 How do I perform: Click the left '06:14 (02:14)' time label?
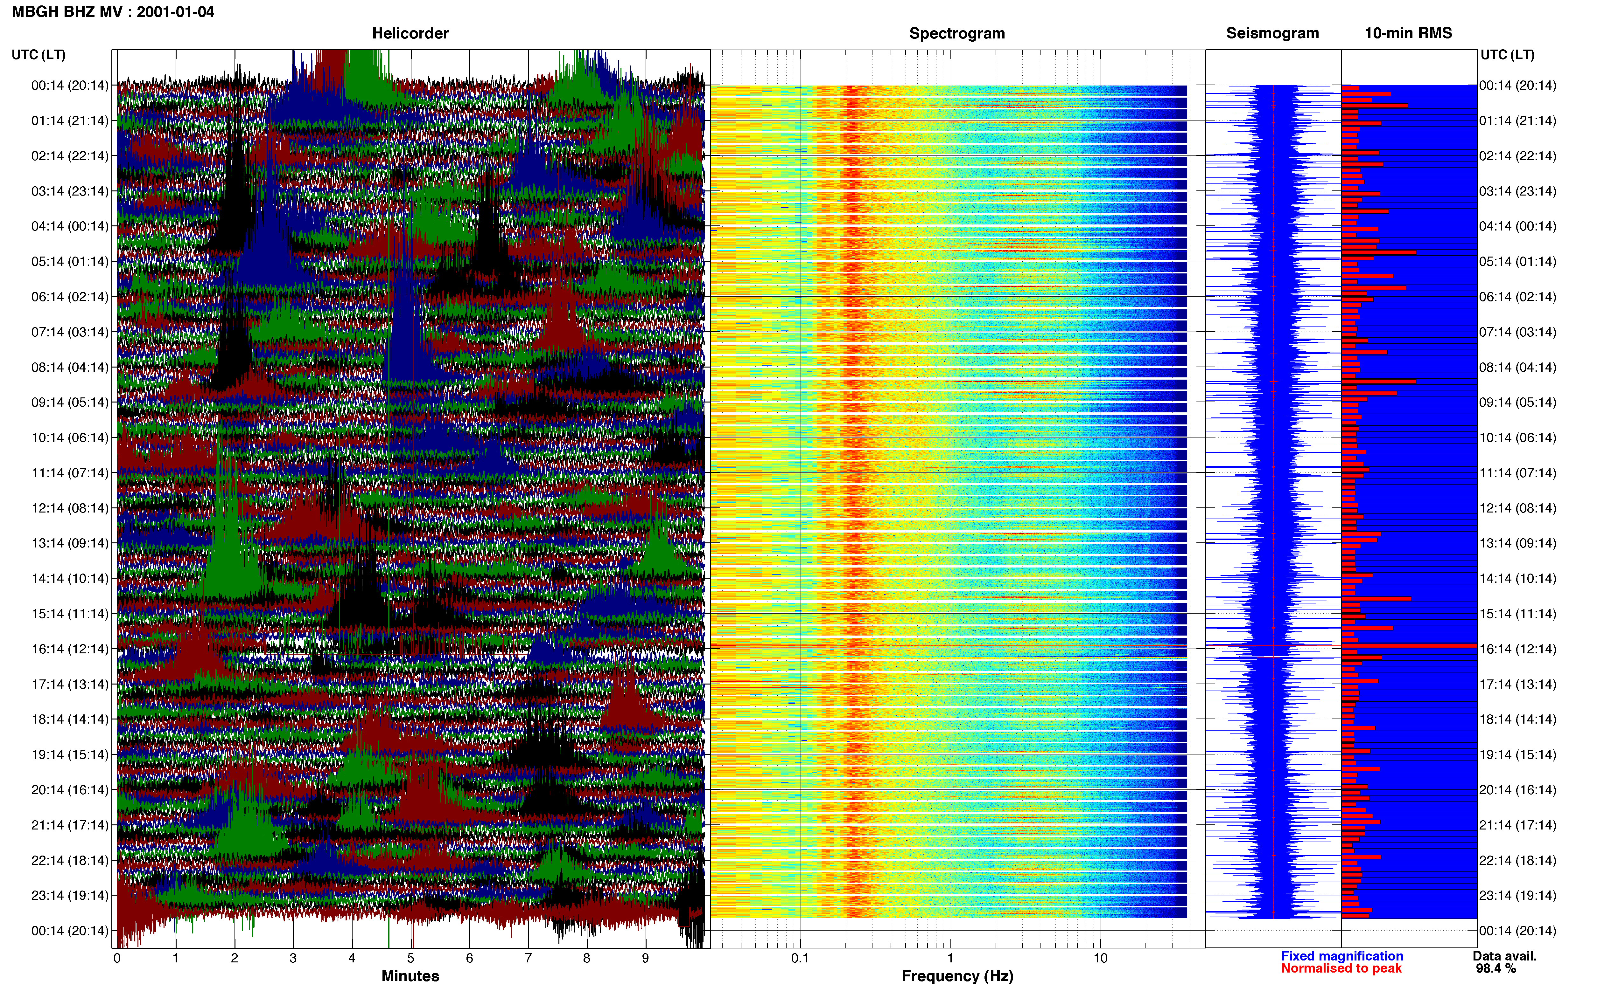70,297
